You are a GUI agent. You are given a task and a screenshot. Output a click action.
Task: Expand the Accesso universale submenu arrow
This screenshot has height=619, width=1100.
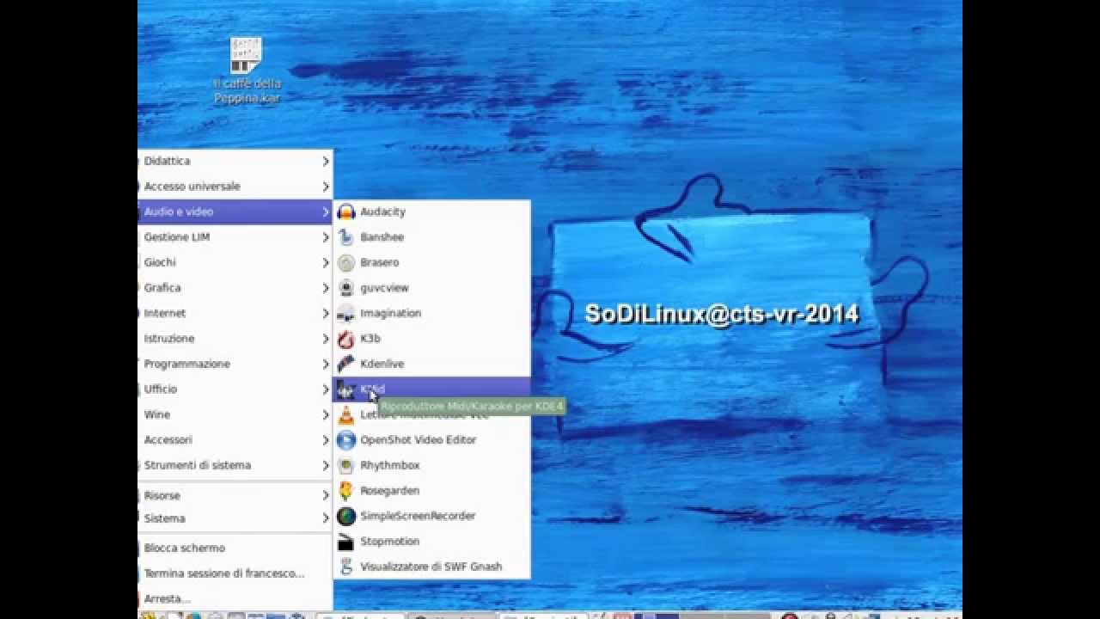326,187
